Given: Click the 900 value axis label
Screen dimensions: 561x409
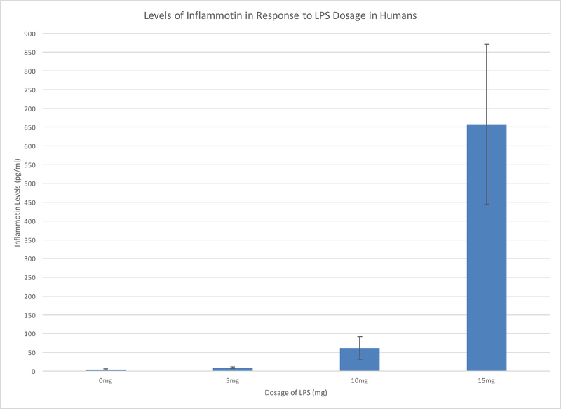Looking at the screenshot, I should pos(30,32).
